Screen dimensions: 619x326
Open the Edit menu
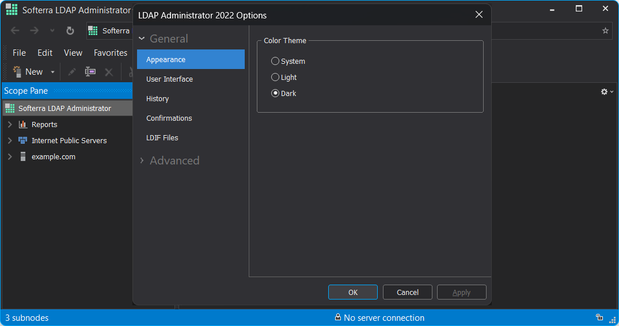pos(45,53)
